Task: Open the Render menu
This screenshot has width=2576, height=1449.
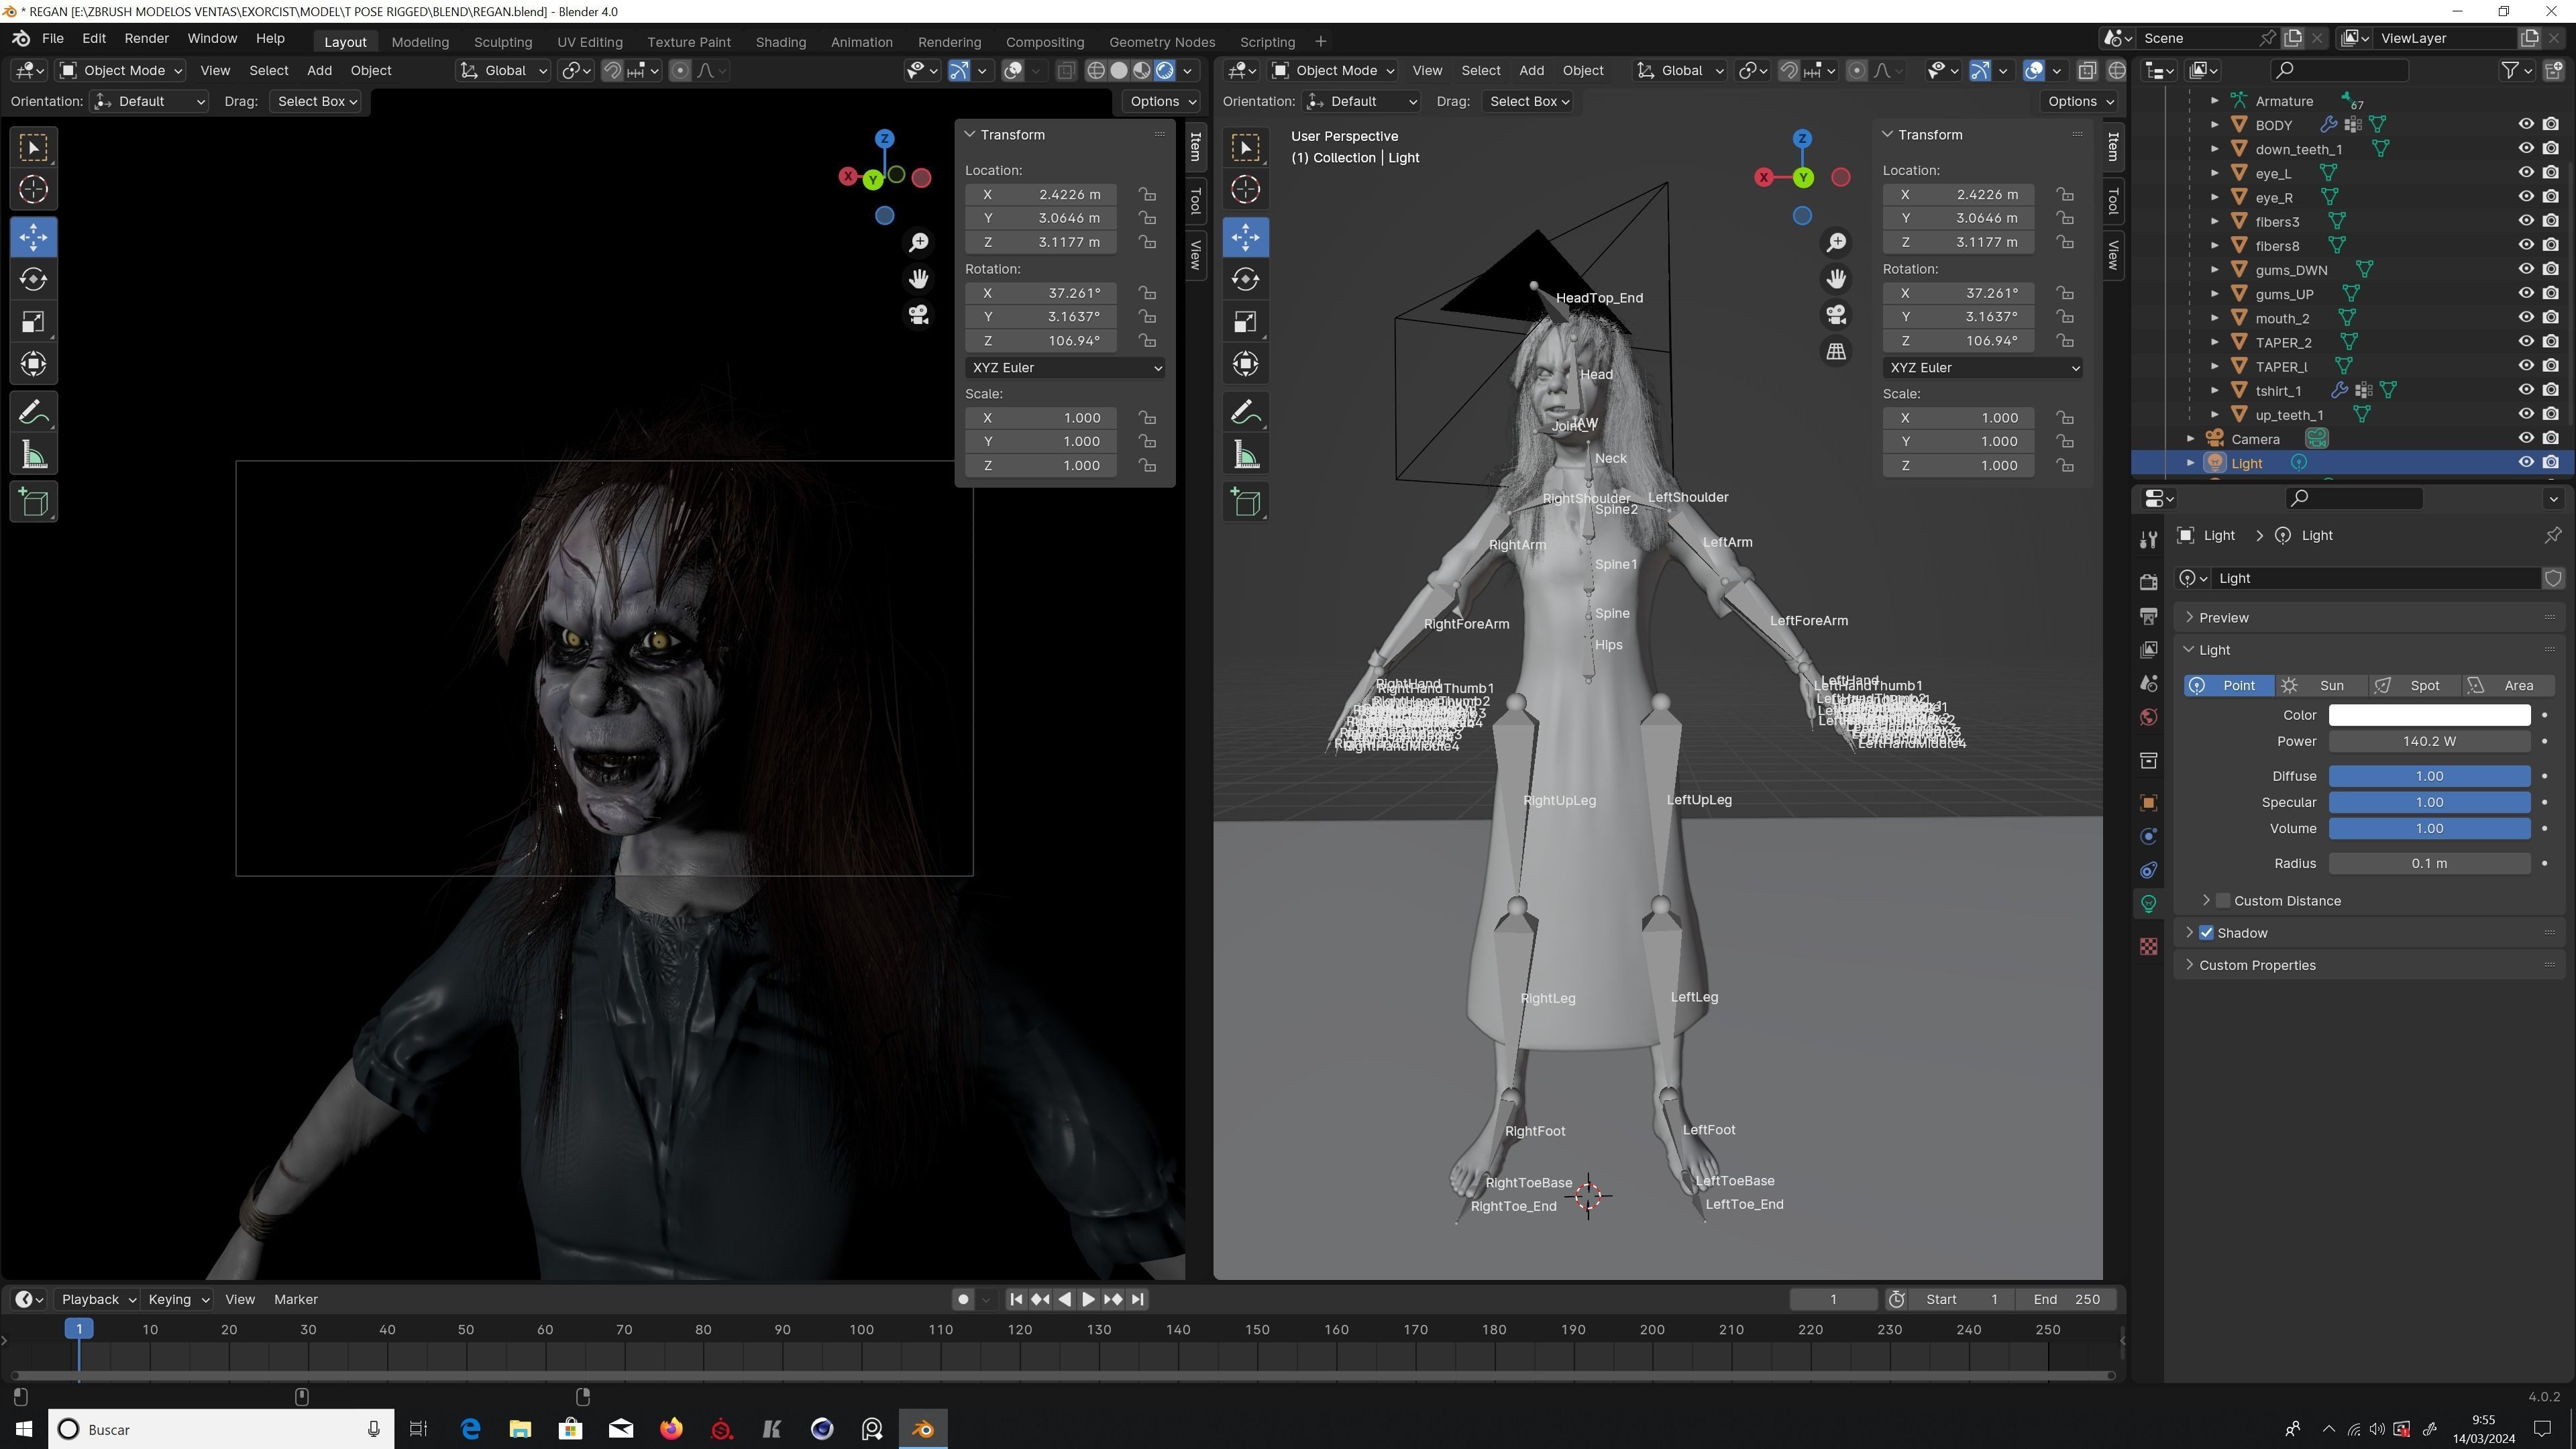Action: tap(146, 38)
